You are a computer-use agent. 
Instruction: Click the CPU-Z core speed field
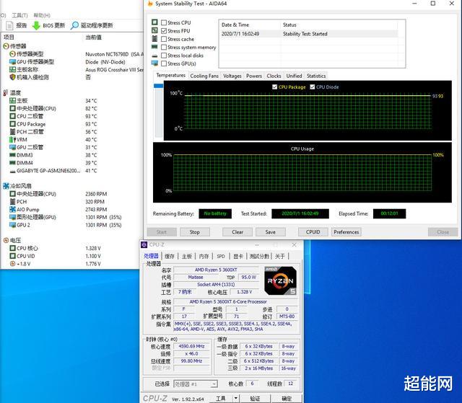pyautogui.click(x=191, y=346)
